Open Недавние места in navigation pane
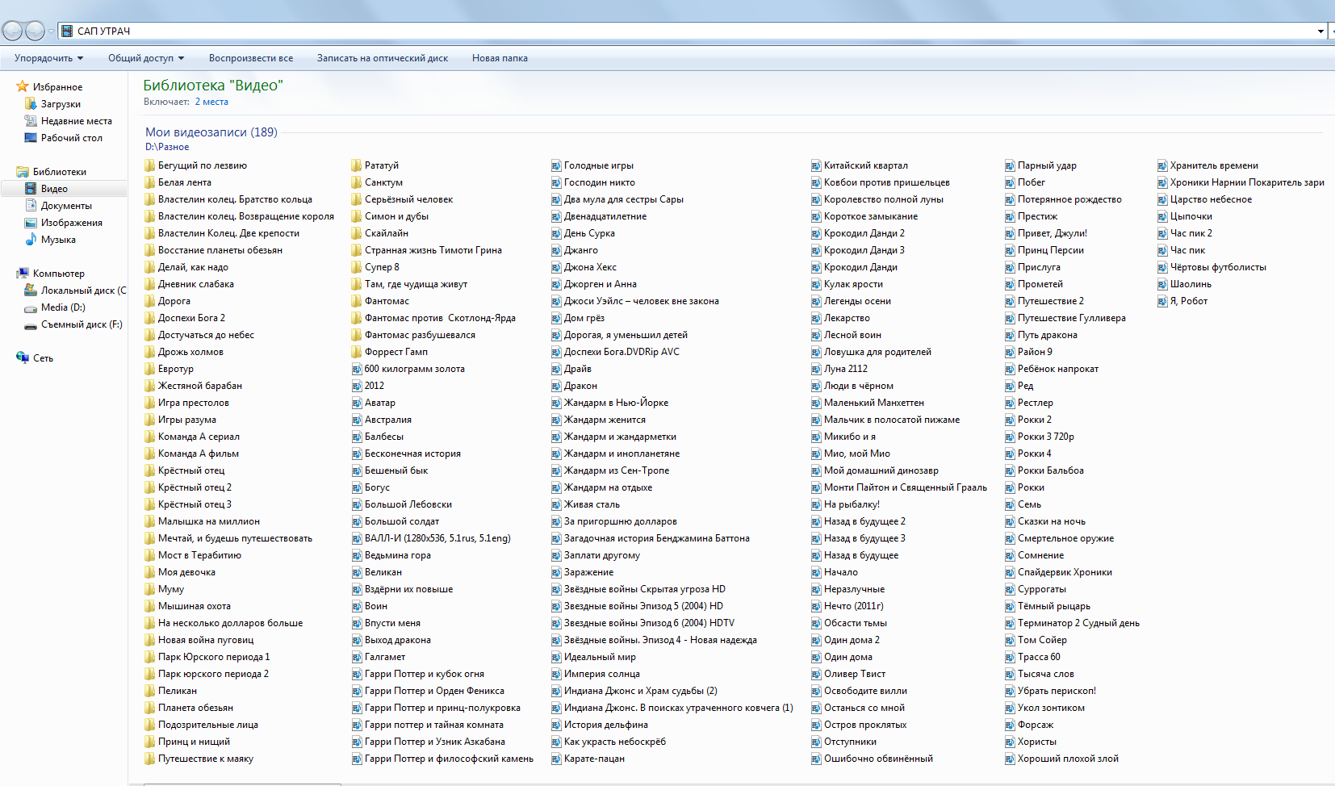This screenshot has width=1335, height=786. tap(77, 121)
